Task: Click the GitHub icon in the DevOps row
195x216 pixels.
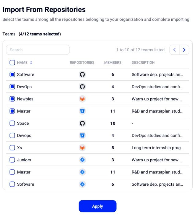Action: pos(82,87)
